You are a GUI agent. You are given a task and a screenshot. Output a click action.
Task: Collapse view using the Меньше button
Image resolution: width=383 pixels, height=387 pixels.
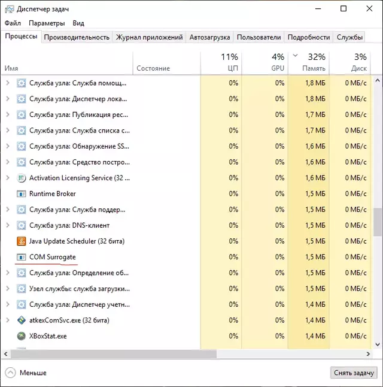point(26,373)
